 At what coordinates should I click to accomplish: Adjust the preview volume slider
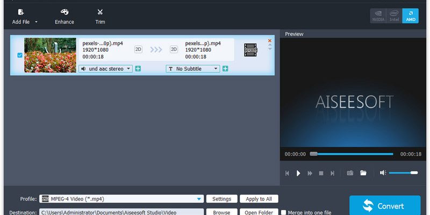404,173
